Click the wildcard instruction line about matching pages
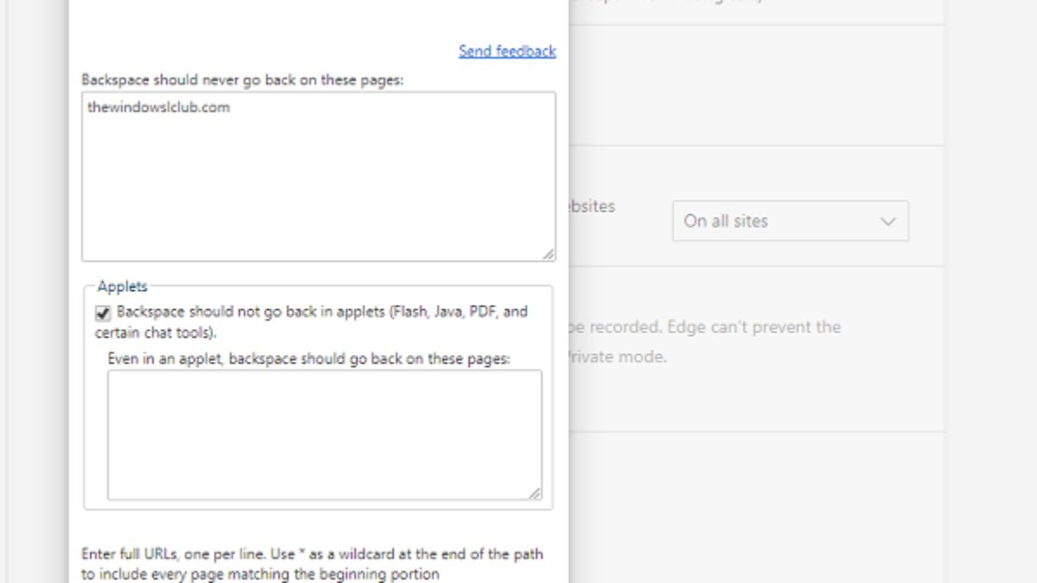Screen dimensions: 1037x583 [x=260, y=573]
